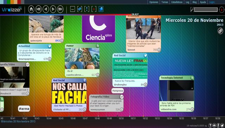Open the Estadísticas menu
Image resolution: width=225 pixels, height=128 pixels.
click(177, 2)
